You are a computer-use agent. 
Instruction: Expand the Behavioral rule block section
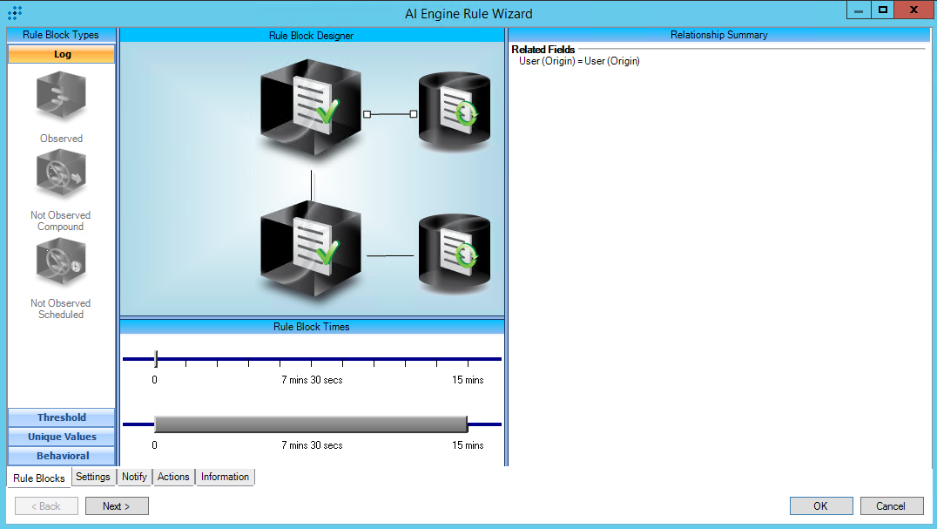tap(61, 456)
